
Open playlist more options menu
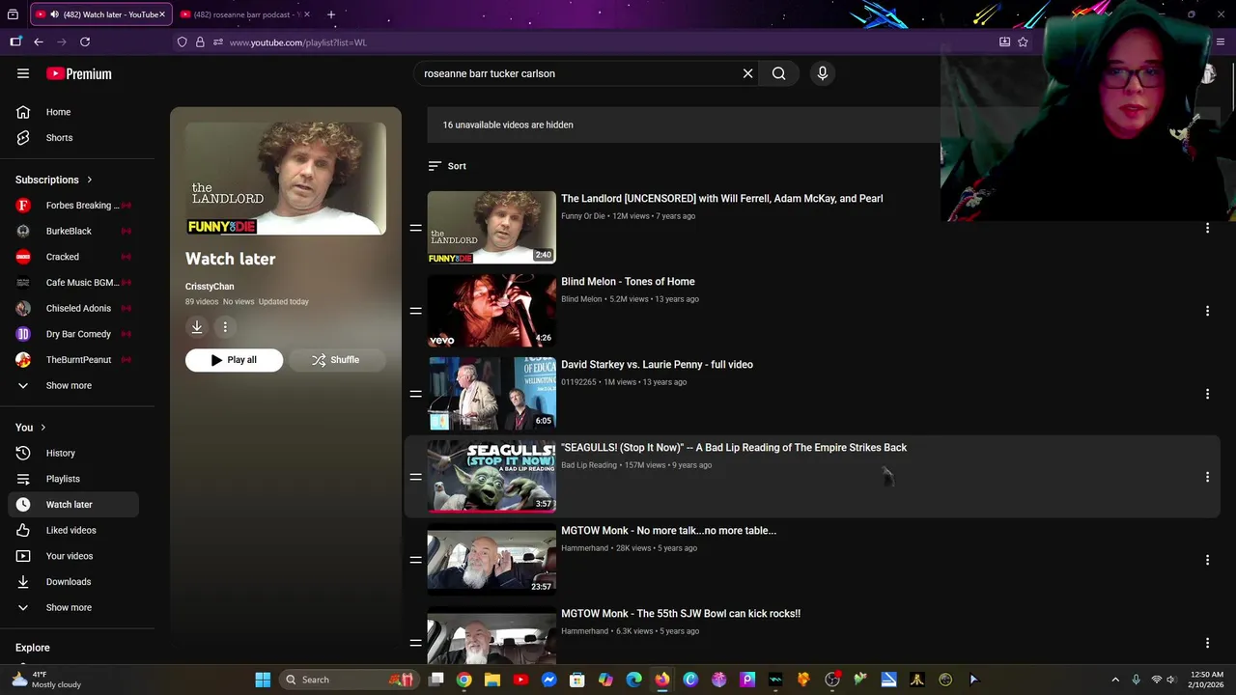click(x=225, y=327)
